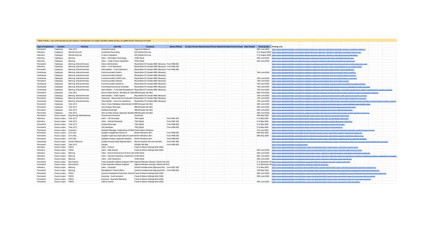
Task: Click the 'Software Developer' job title cell
Action: click(x=118, y=110)
